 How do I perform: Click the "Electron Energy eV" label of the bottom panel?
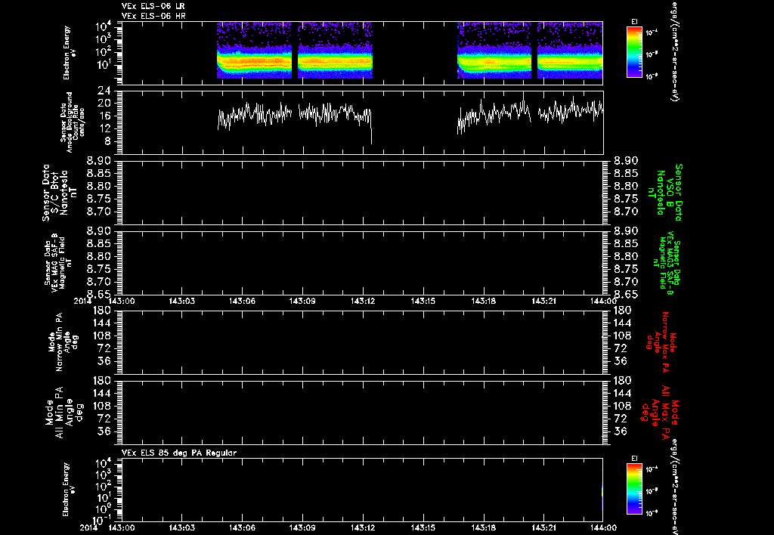(x=69, y=490)
